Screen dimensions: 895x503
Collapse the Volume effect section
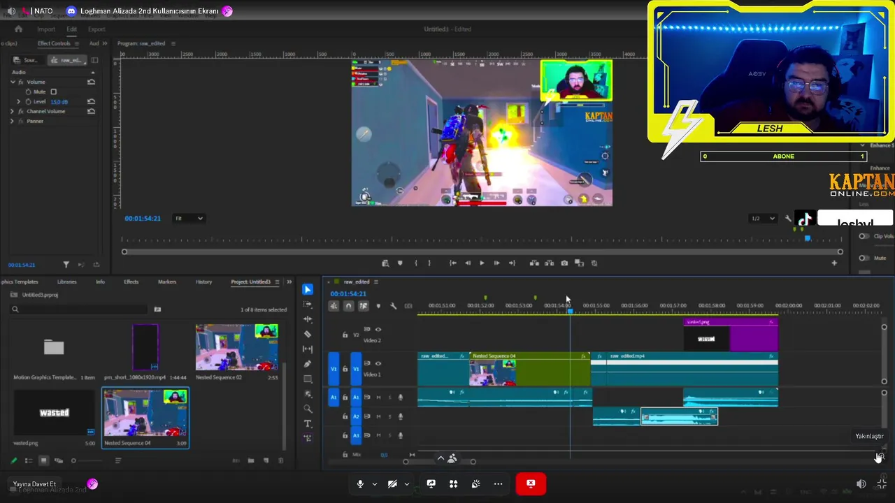pos(13,82)
